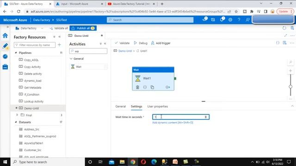296x166 pixels.
Task: Click the Windows Start button
Action: click(x=5, y=162)
